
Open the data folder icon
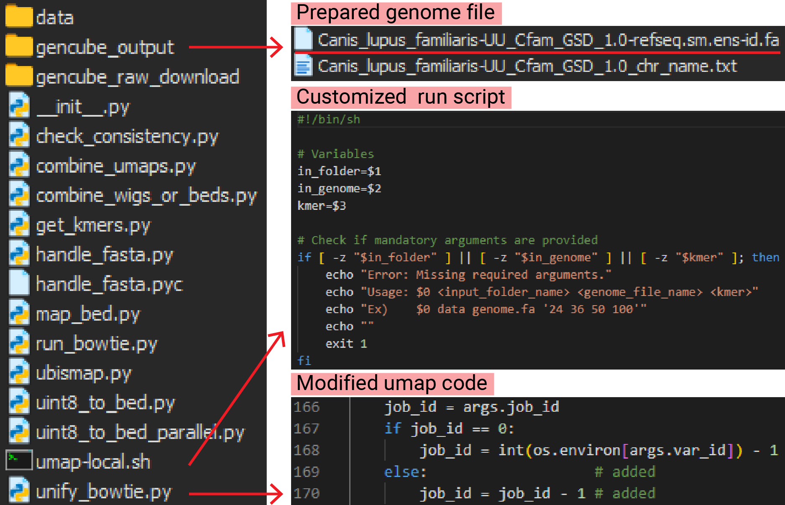tap(19, 16)
